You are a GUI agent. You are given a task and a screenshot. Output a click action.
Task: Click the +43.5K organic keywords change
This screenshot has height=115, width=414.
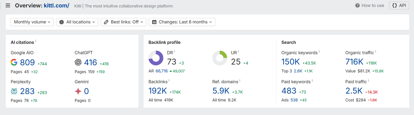(309, 63)
